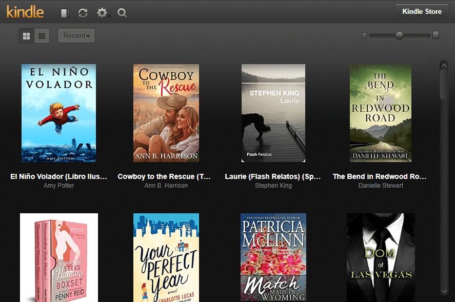
Task: Open Cowboy to the Rescue cover
Action: (x=166, y=113)
